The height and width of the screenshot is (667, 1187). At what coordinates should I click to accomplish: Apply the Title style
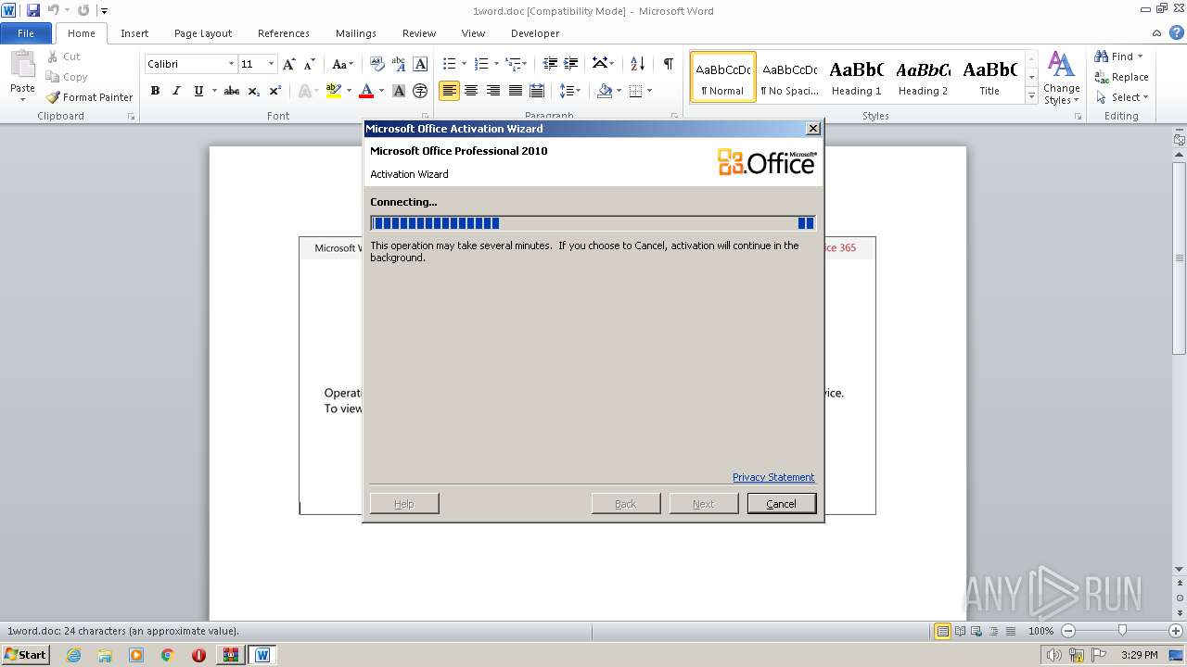pyautogui.click(x=989, y=77)
